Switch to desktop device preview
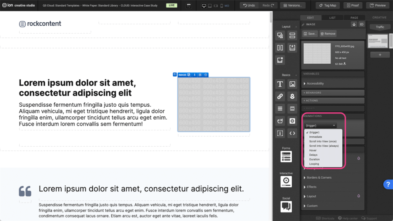Image resolution: width=393 pixels, height=221 pixels. pos(204,6)
